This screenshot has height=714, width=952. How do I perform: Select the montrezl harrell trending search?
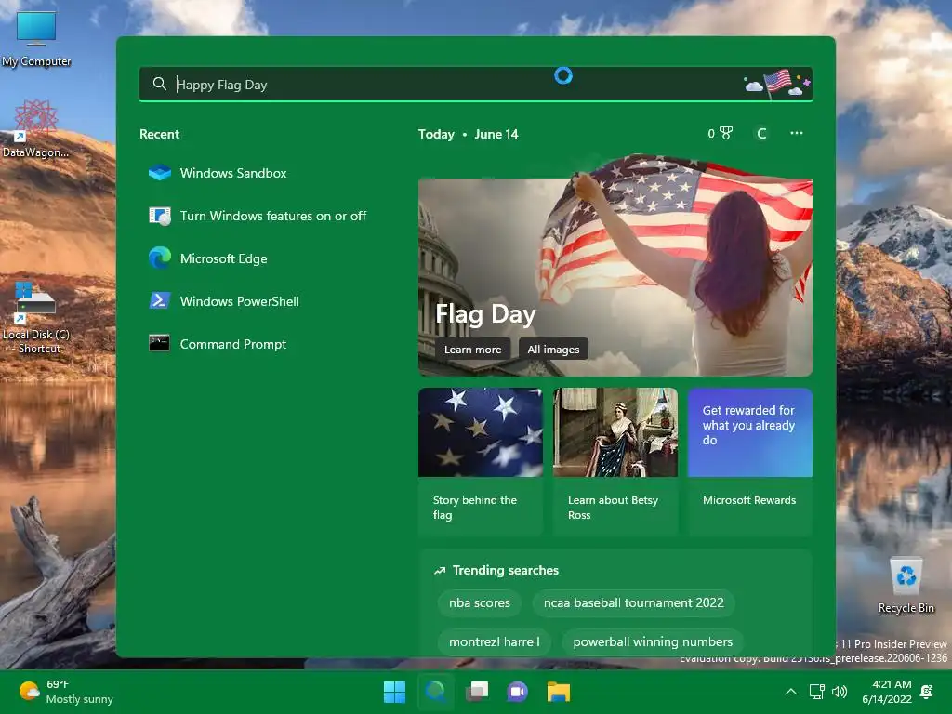[x=495, y=641]
